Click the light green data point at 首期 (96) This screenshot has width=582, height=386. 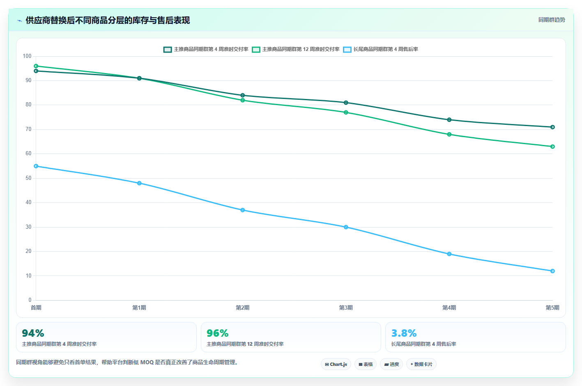click(x=36, y=66)
